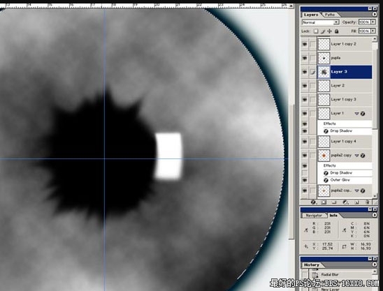This screenshot has width=383, height=291.
Task: Collapse effects of pupila2 copy layer
Action: point(357,156)
